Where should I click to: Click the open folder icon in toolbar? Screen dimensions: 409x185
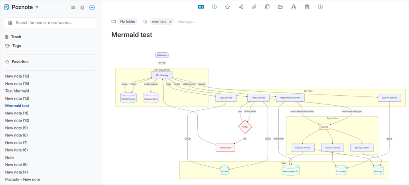click(280, 7)
